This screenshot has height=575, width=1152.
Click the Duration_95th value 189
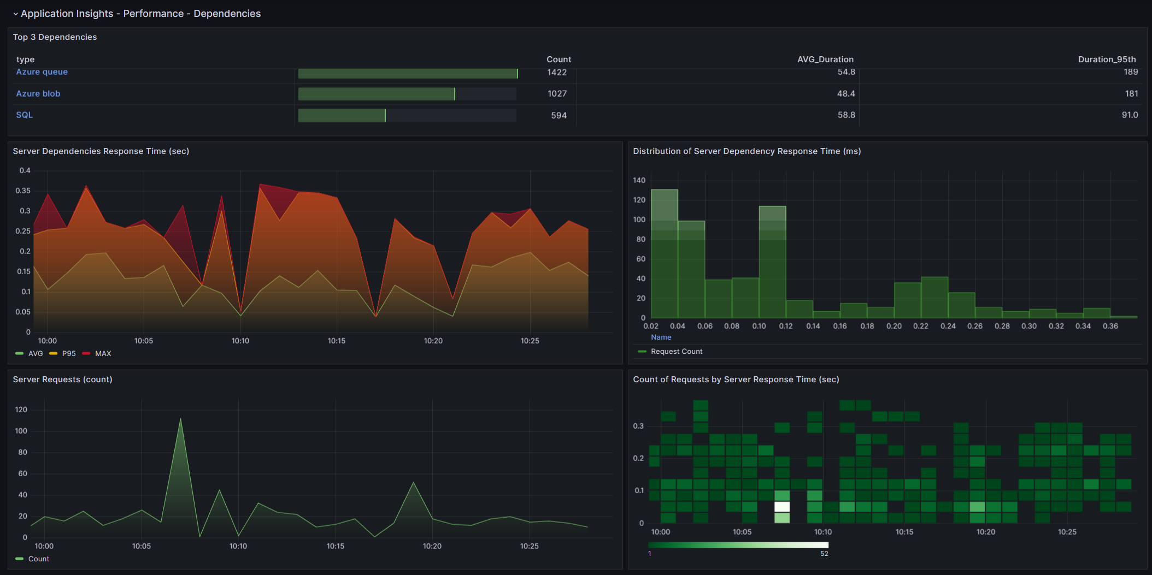[x=1131, y=72]
